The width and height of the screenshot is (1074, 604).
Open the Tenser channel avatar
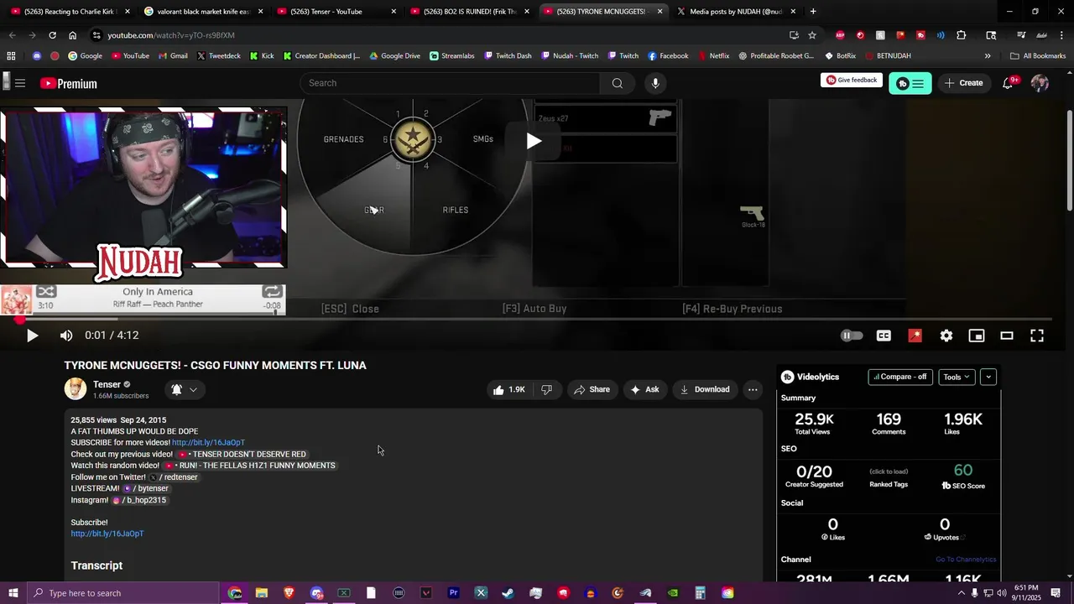pyautogui.click(x=76, y=388)
